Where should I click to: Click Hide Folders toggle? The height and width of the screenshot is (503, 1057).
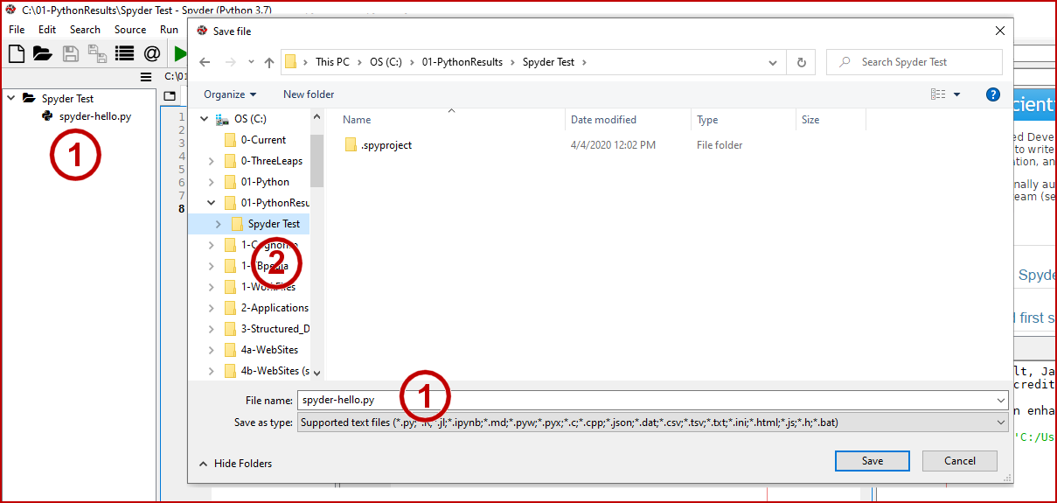click(x=236, y=464)
